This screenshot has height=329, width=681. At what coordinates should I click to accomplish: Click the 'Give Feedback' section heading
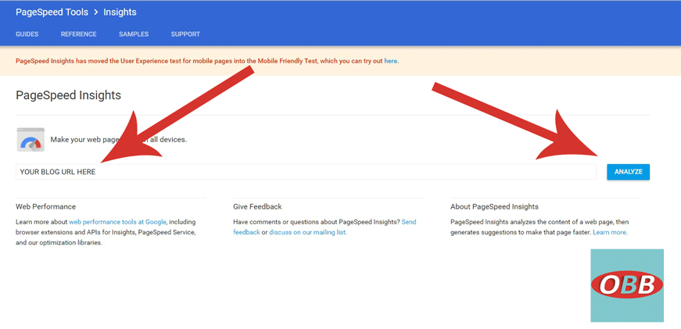[x=257, y=206]
